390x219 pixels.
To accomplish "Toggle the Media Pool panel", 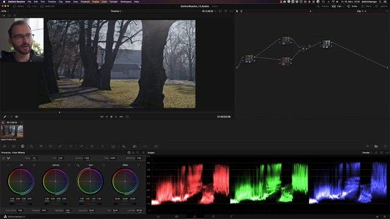I will pyautogui.click(x=48, y=6).
